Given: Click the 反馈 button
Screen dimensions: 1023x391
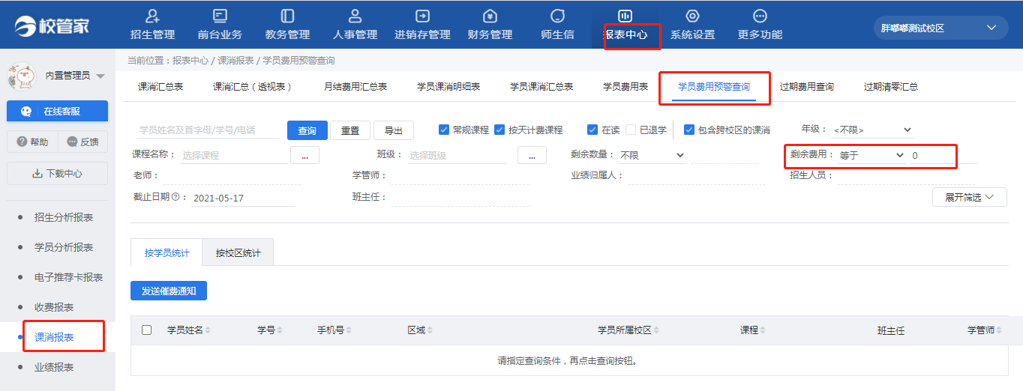Looking at the screenshot, I should tap(82, 142).
